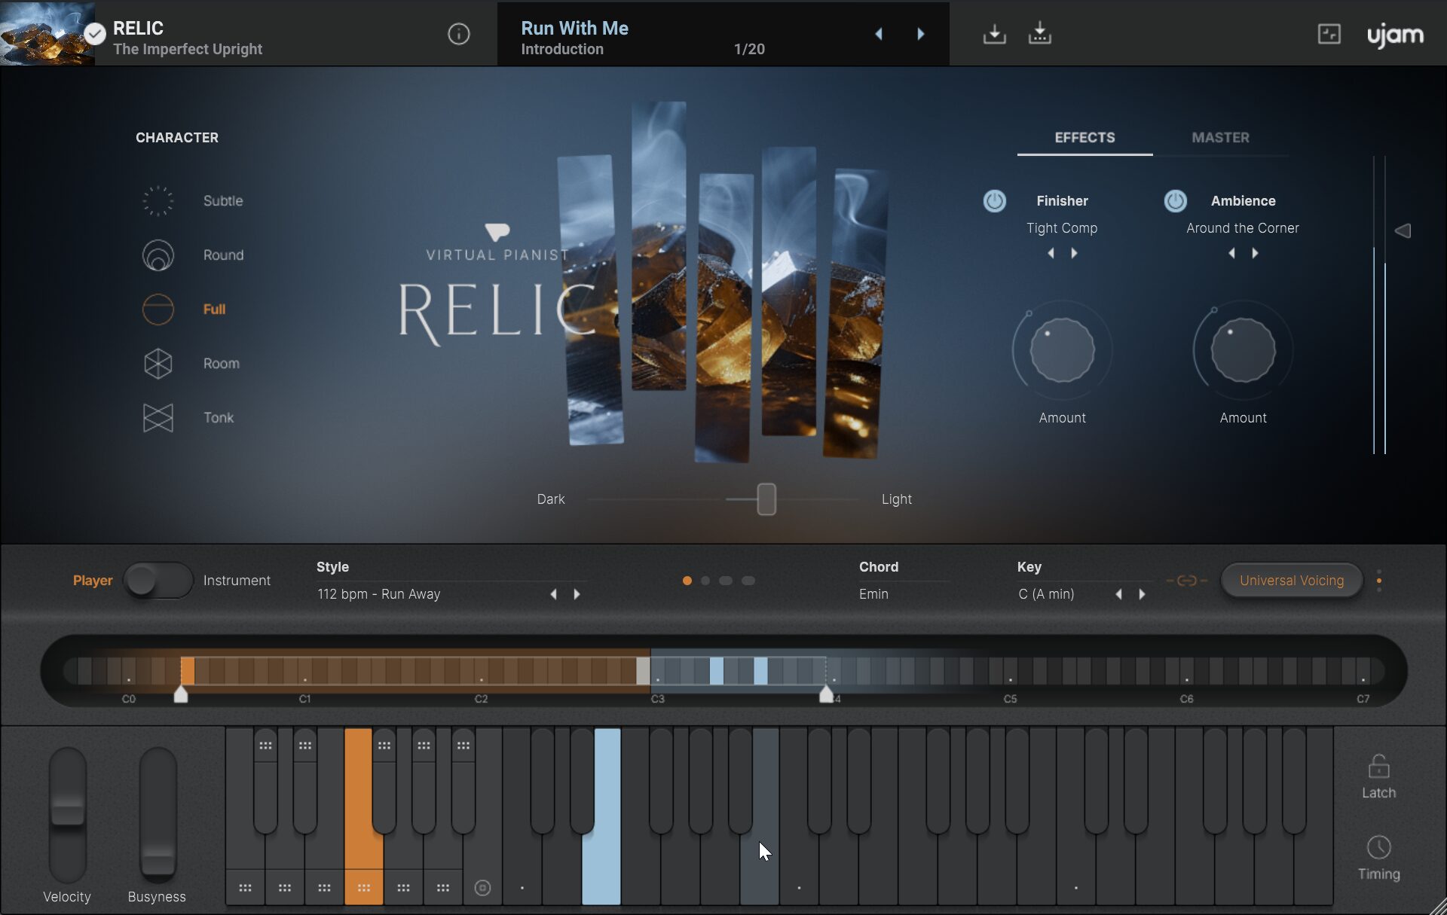This screenshot has height=915, width=1447.
Task: Click the stop circle key icon
Action: click(x=482, y=888)
